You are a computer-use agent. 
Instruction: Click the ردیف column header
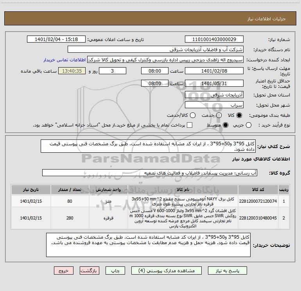click(x=284, y=189)
